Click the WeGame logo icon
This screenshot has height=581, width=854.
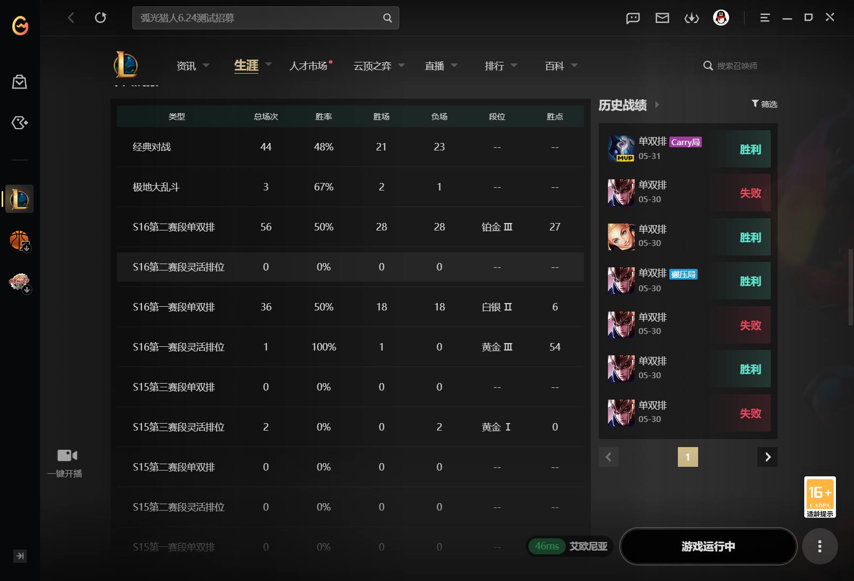pyautogui.click(x=20, y=25)
